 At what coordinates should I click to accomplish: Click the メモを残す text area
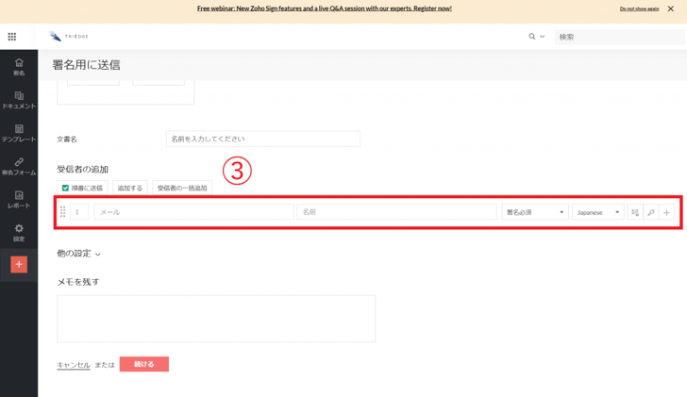[216, 319]
